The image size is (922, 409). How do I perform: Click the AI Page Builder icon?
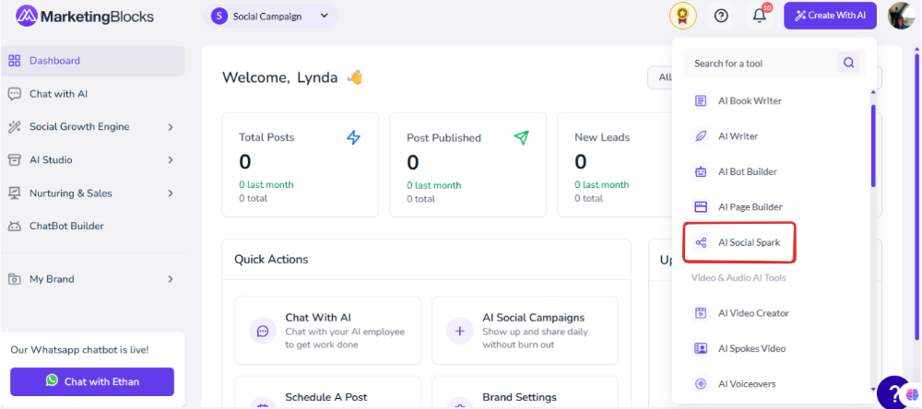pos(701,207)
